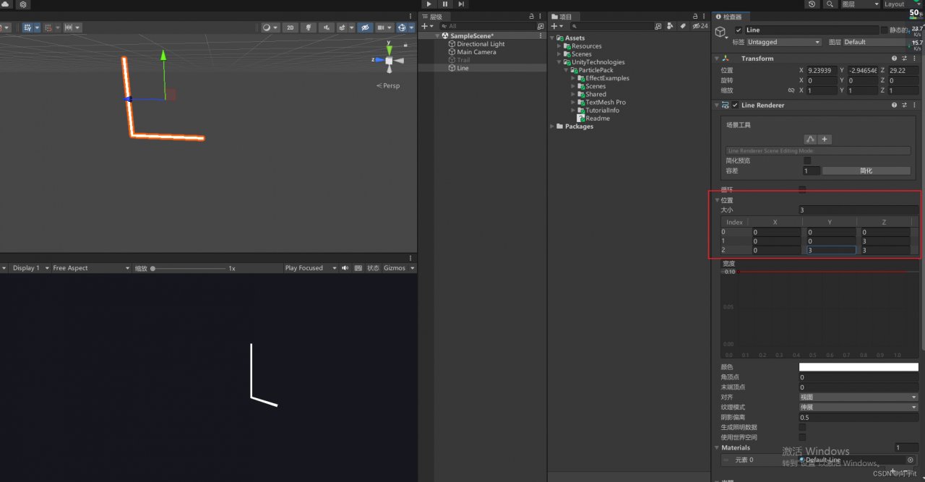Click the Create Points (+) scene tool
The width and height of the screenshot is (925, 482).
(x=825, y=139)
